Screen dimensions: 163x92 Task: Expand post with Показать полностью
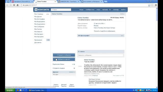92,74
